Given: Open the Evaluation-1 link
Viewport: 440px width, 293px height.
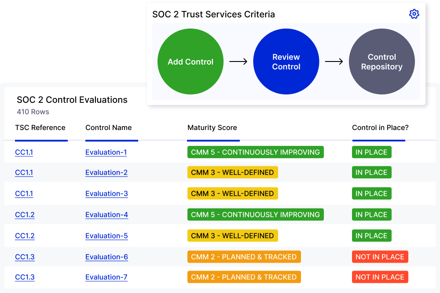Looking at the screenshot, I should pos(106,152).
